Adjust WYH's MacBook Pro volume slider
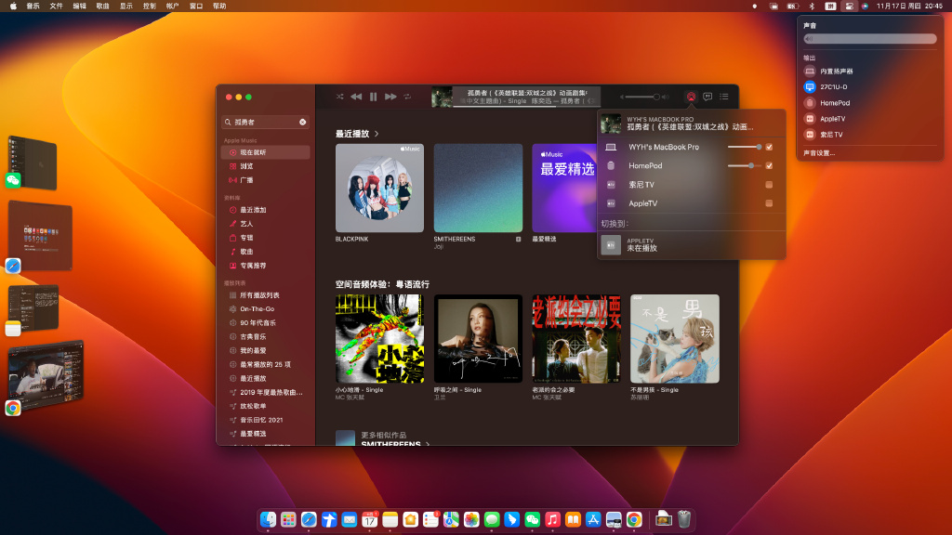The height and width of the screenshot is (535, 952). pos(745,147)
